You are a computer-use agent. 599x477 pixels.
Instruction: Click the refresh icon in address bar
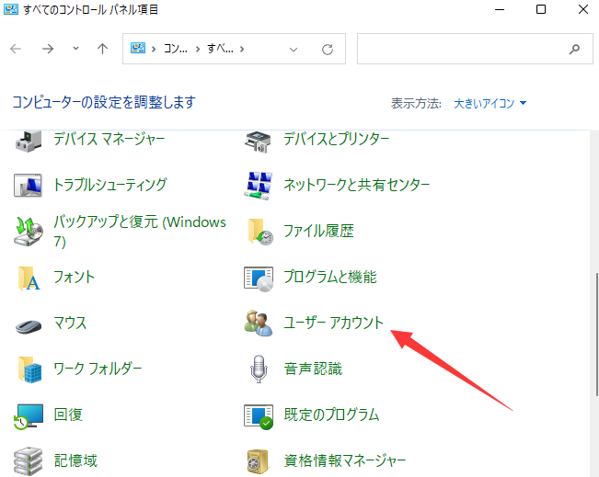[x=328, y=50]
